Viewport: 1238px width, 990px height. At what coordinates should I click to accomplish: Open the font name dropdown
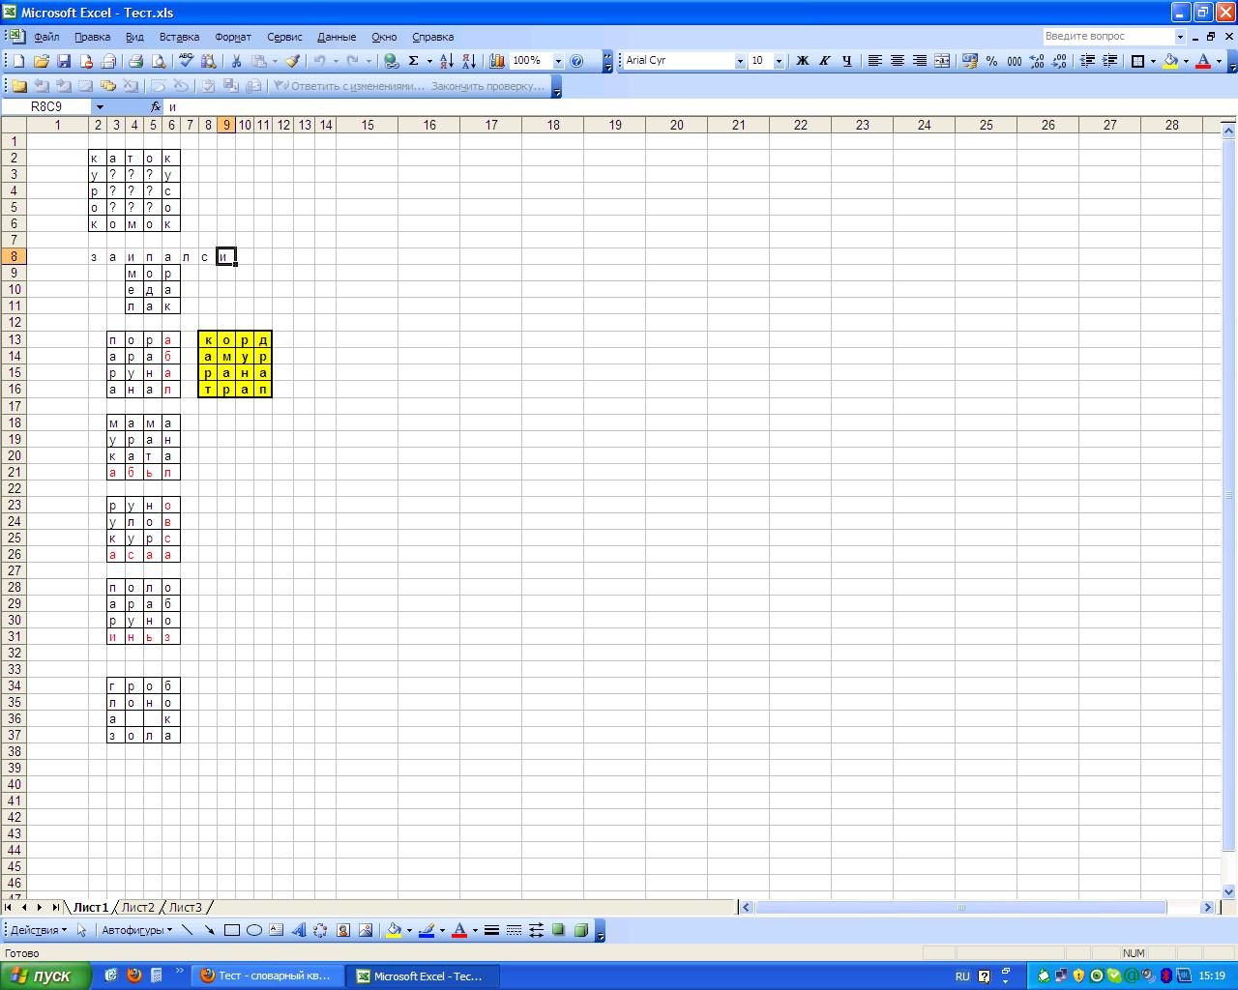click(740, 61)
